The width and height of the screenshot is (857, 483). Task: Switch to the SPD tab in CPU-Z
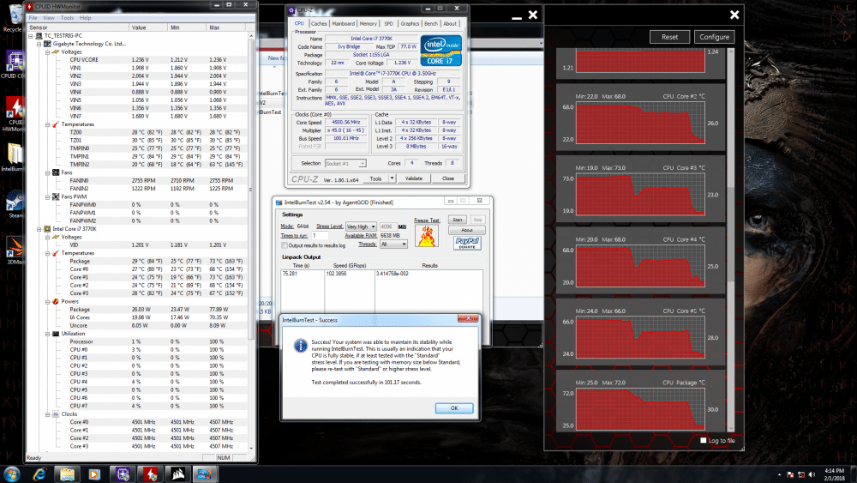click(x=388, y=23)
